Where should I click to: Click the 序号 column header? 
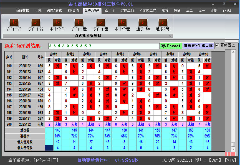tap(9, 57)
